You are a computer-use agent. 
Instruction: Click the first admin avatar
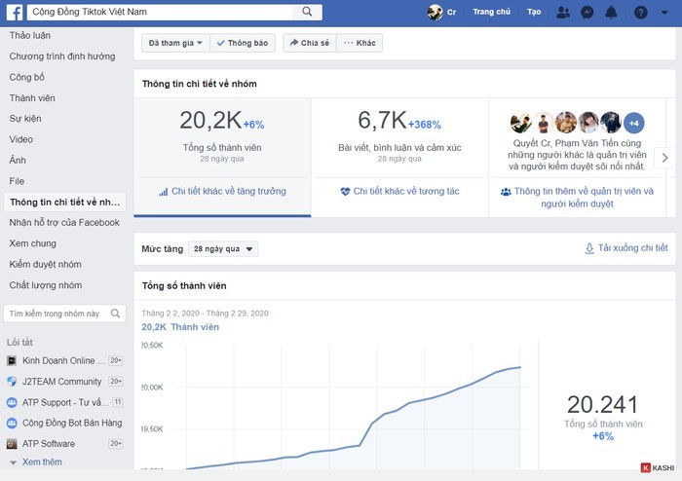pyautogui.click(x=520, y=123)
